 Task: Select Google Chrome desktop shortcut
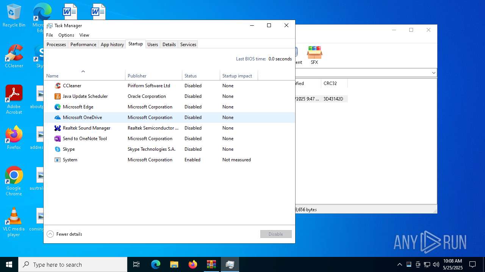pos(14,181)
